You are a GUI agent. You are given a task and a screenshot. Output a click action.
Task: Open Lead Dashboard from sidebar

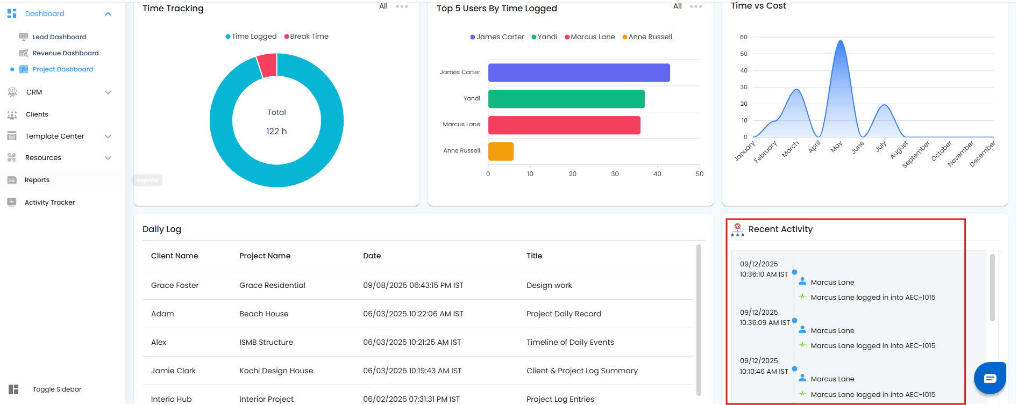click(59, 37)
